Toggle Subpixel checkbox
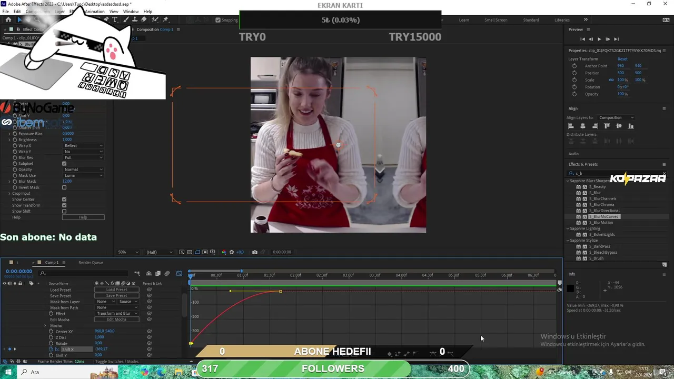674x379 pixels. 64,164
